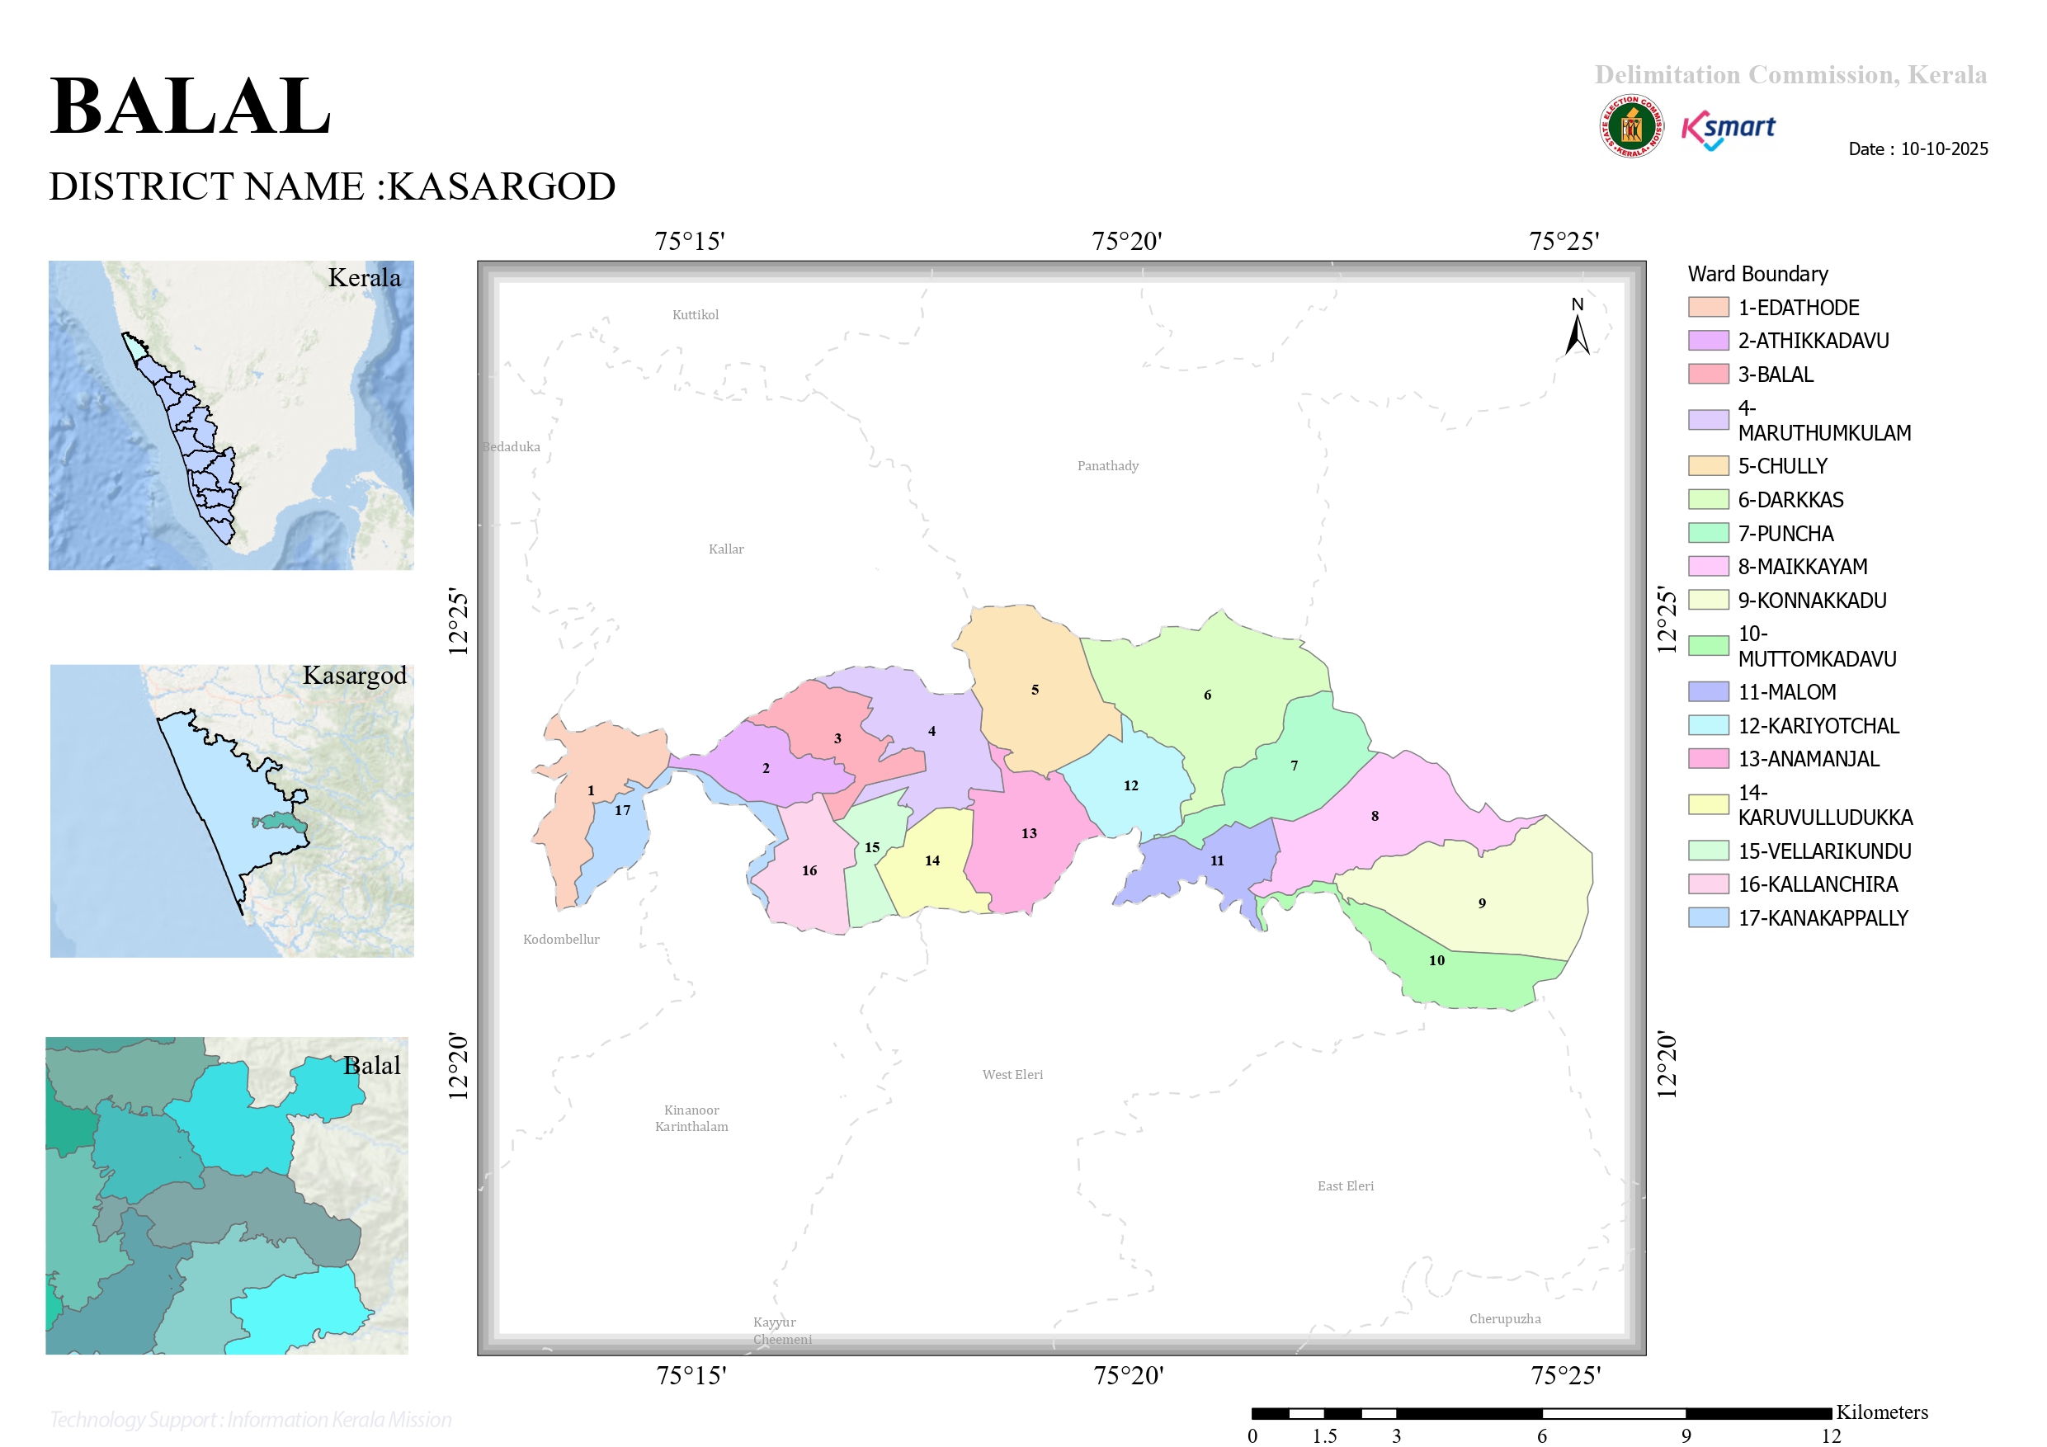2047x1447 pixels.
Task: Click the West Eleri neighbor label
Action: [x=1012, y=1074]
